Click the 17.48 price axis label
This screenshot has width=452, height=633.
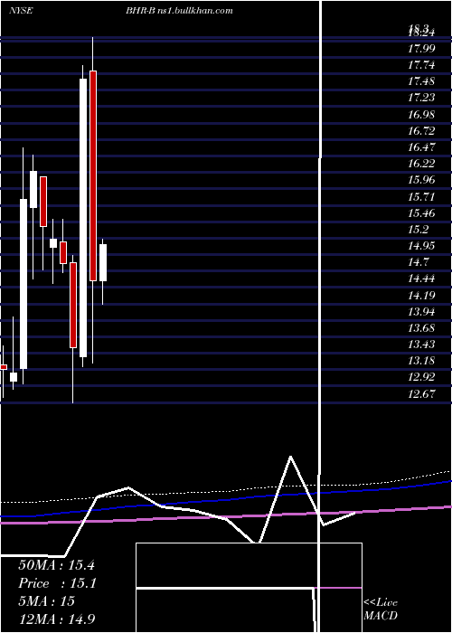click(421, 81)
